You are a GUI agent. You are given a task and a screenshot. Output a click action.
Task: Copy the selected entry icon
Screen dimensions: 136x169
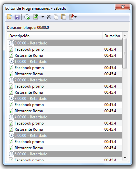click(56, 17)
